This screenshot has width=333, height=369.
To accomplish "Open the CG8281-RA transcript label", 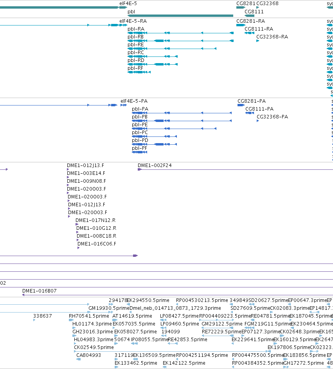I will (x=250, y=21).
